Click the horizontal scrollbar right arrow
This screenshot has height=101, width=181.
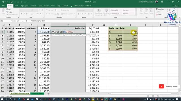(x=178, y=93)
